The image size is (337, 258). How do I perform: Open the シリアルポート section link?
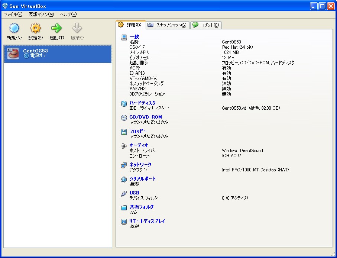(143, 179)
